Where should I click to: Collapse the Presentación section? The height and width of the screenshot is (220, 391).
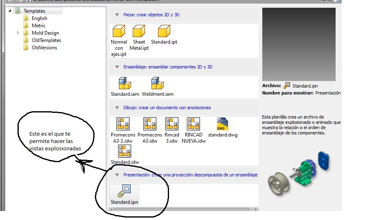coord(117,175)
